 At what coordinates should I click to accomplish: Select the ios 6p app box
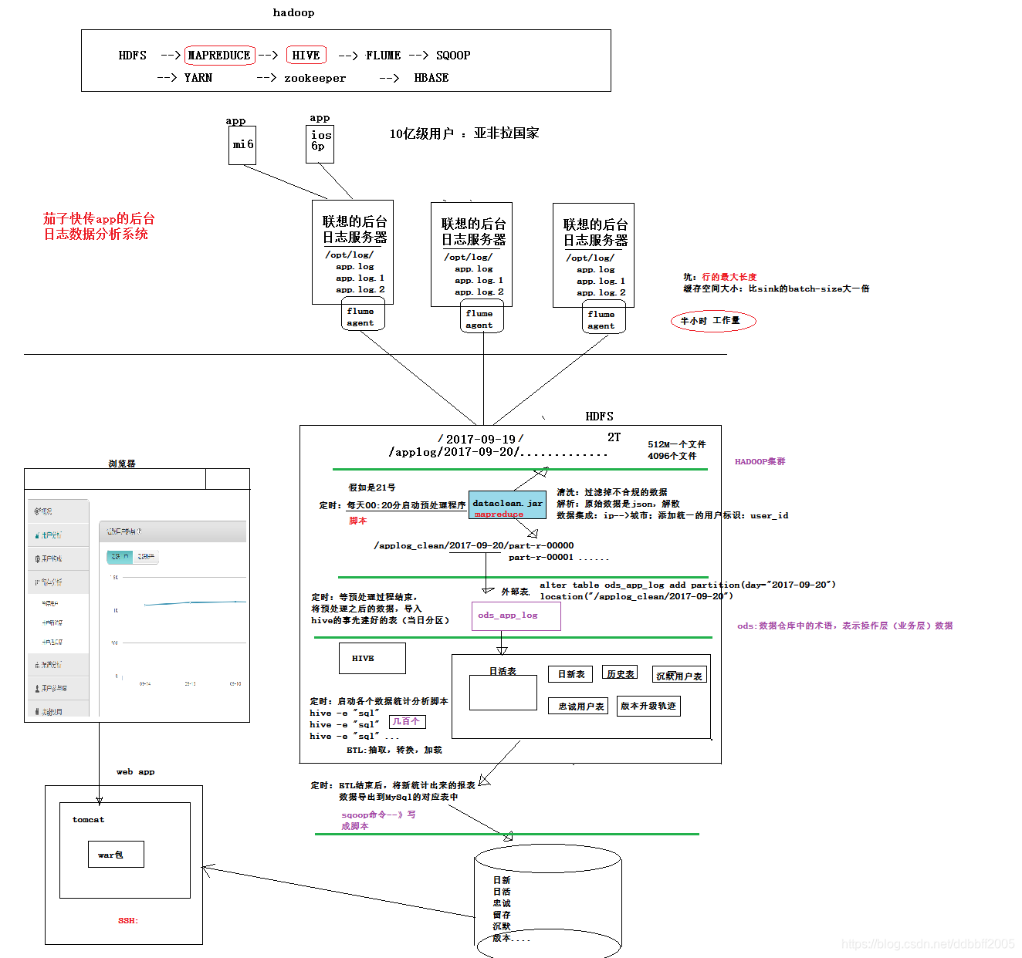(x=320, y=143)
